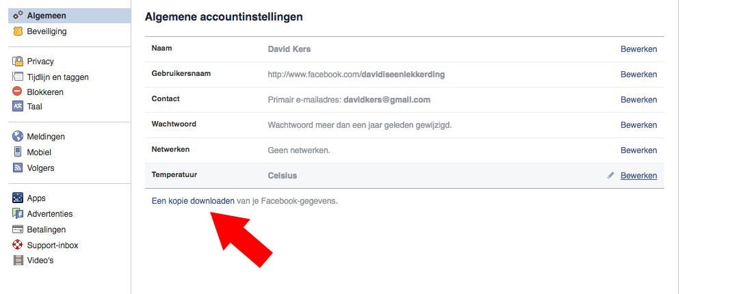Go to Advertenties settings

(49, 214)
